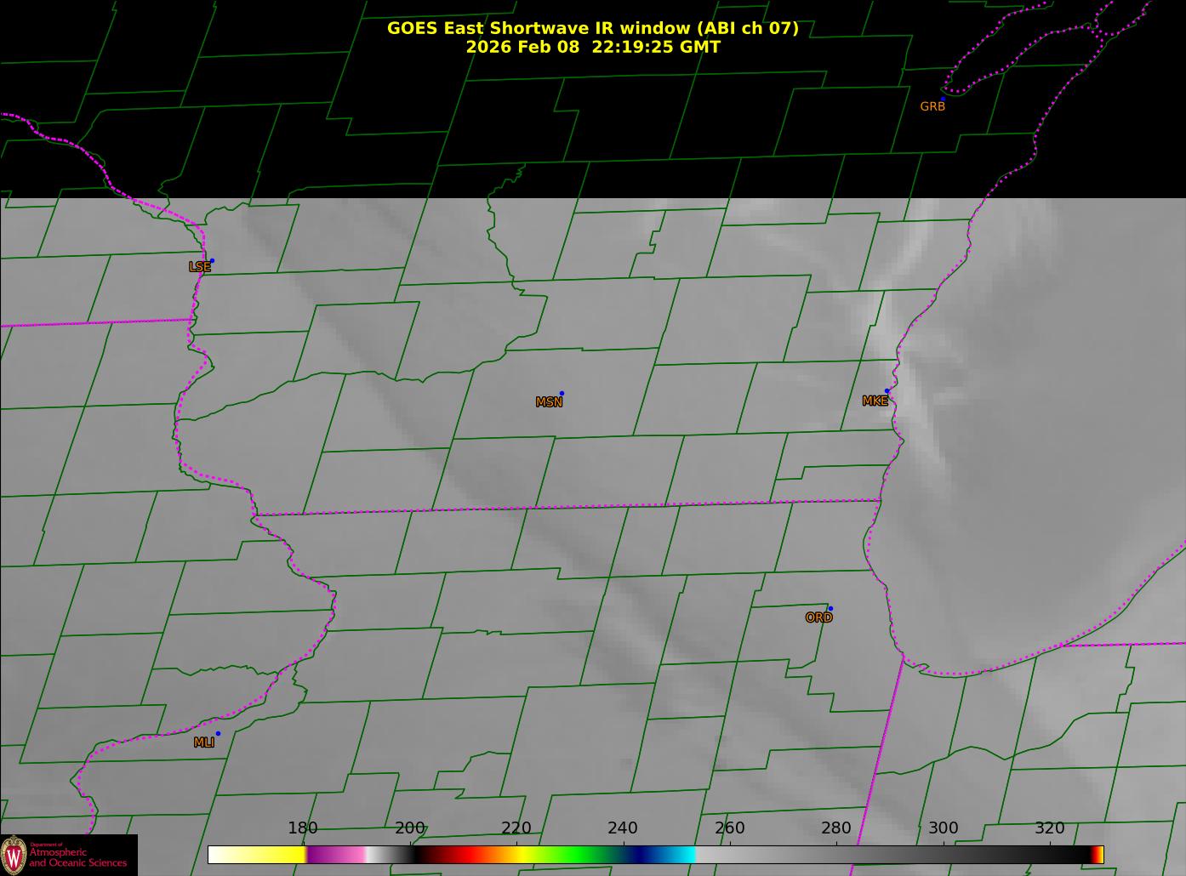Click the blue dot marker at LSE
This screenshot has width=1186, height=876.
click(x=212, y=260)
